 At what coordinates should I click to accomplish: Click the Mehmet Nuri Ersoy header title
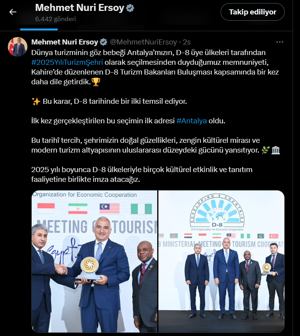(80, 8)
